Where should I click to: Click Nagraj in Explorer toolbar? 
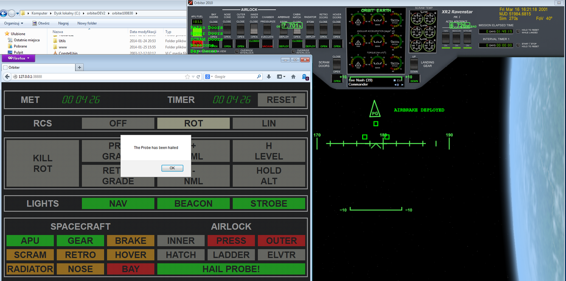64,23
